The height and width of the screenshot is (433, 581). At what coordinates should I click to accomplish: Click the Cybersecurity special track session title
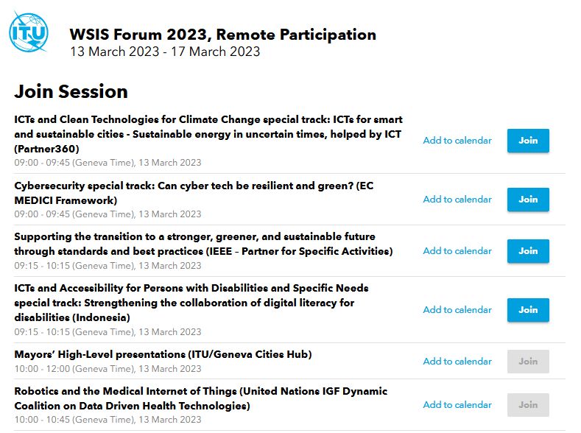194,193
